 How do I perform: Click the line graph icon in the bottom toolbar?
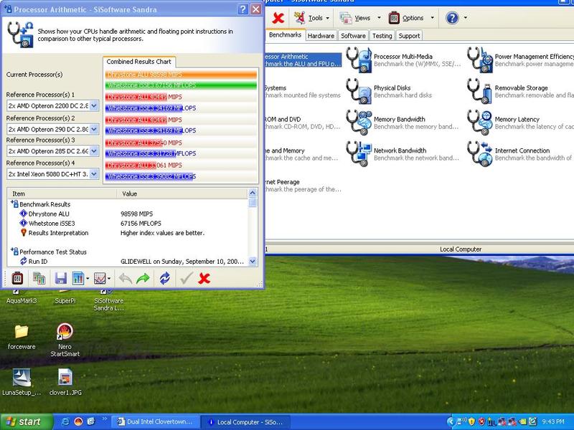pos(100,279)
